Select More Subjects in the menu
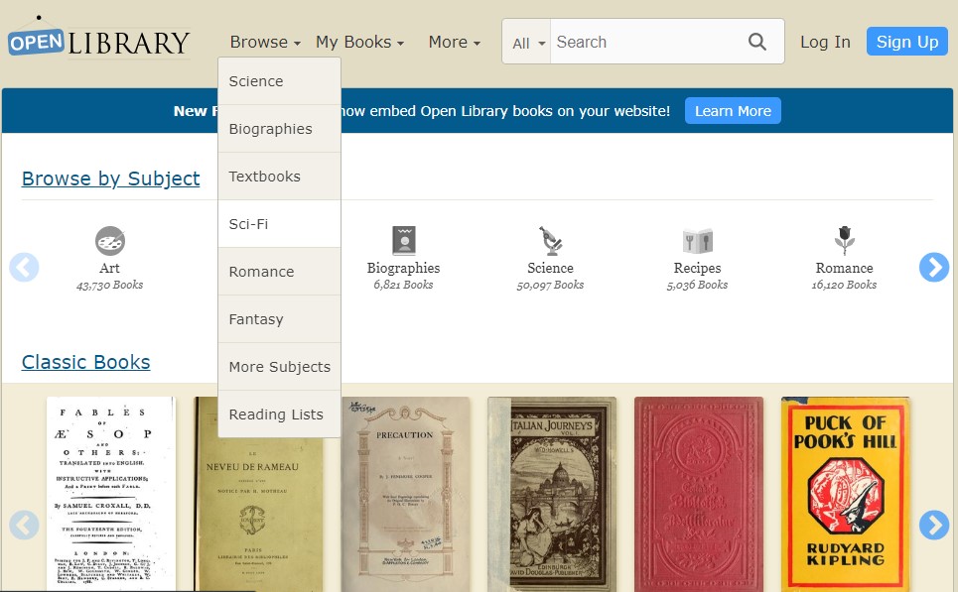The height and width of the screenshot is (592, 958). coord(279,367)
